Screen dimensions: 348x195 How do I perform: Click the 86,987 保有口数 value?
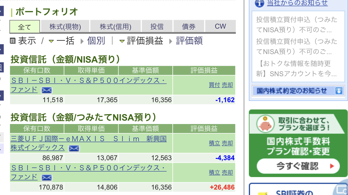[53, 158]
